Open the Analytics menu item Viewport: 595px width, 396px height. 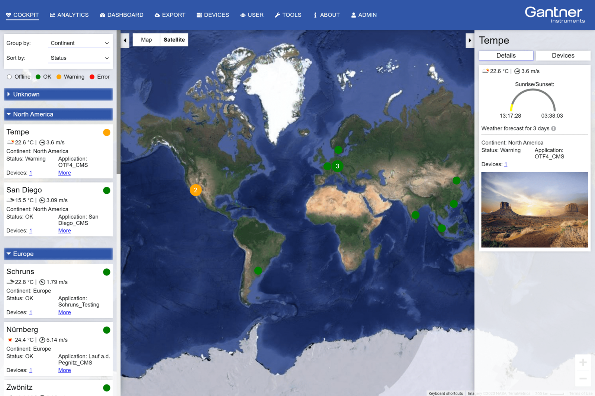tap(69, 15)
